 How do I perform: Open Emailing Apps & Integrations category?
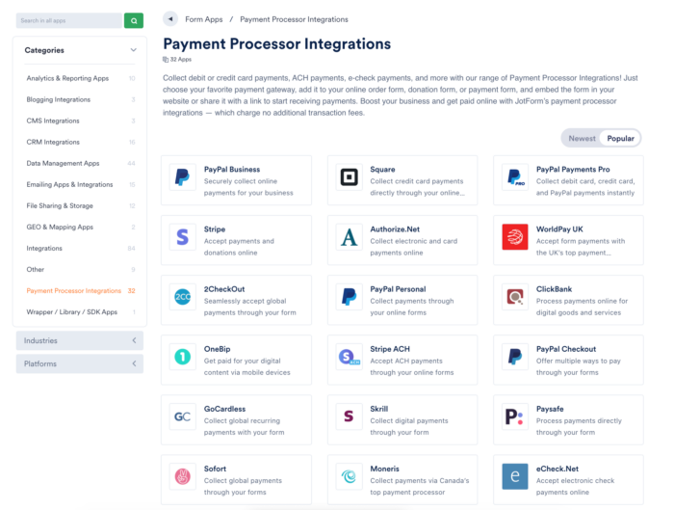(69, 184)
